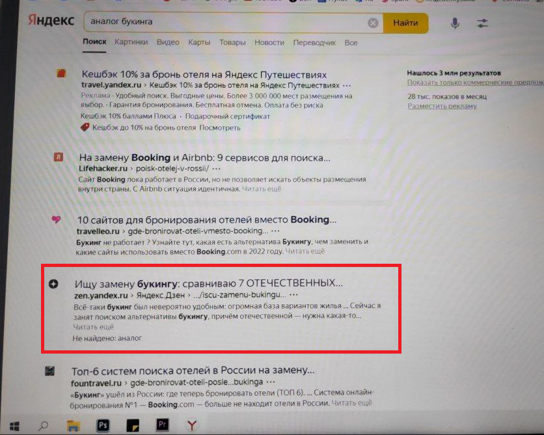Open more options for fountravel.ru result
The width and height of the screenshot is (544, 435).
[x=271, y=382]
